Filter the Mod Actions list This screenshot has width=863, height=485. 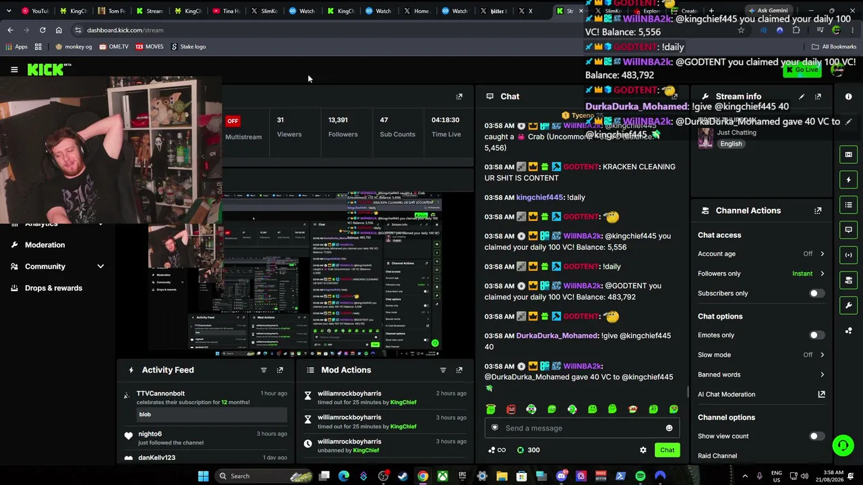(x=443, y=370)
